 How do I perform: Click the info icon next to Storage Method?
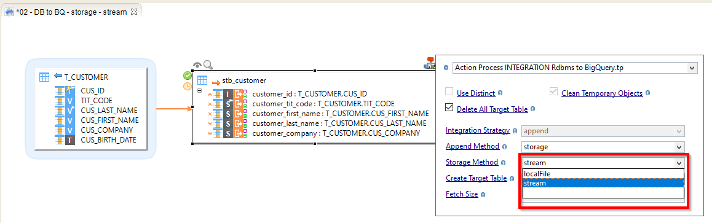pos(503,163)
